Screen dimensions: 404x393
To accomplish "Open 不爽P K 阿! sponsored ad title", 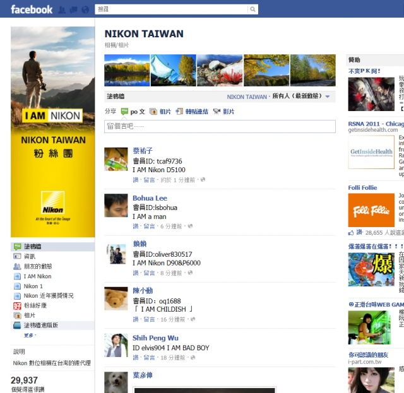I will pos(364,71).
